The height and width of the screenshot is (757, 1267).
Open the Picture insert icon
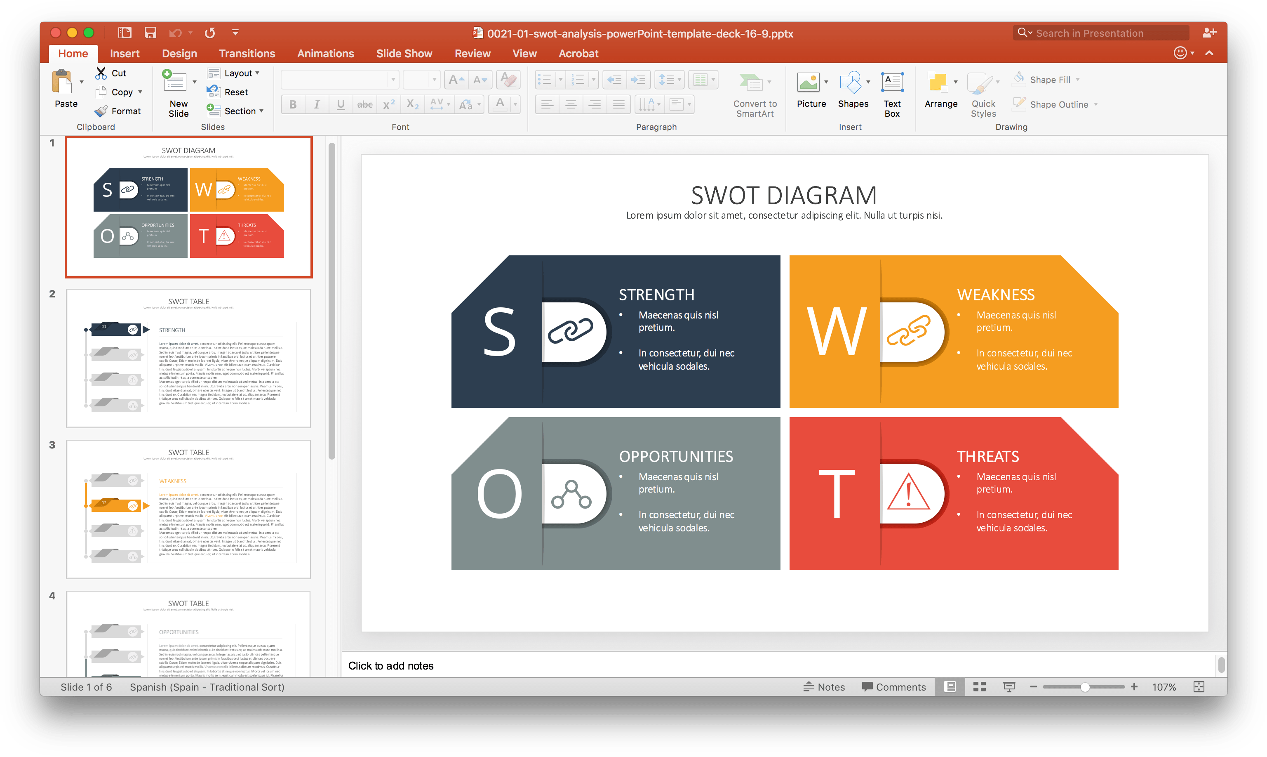click(x=808, y=82)
